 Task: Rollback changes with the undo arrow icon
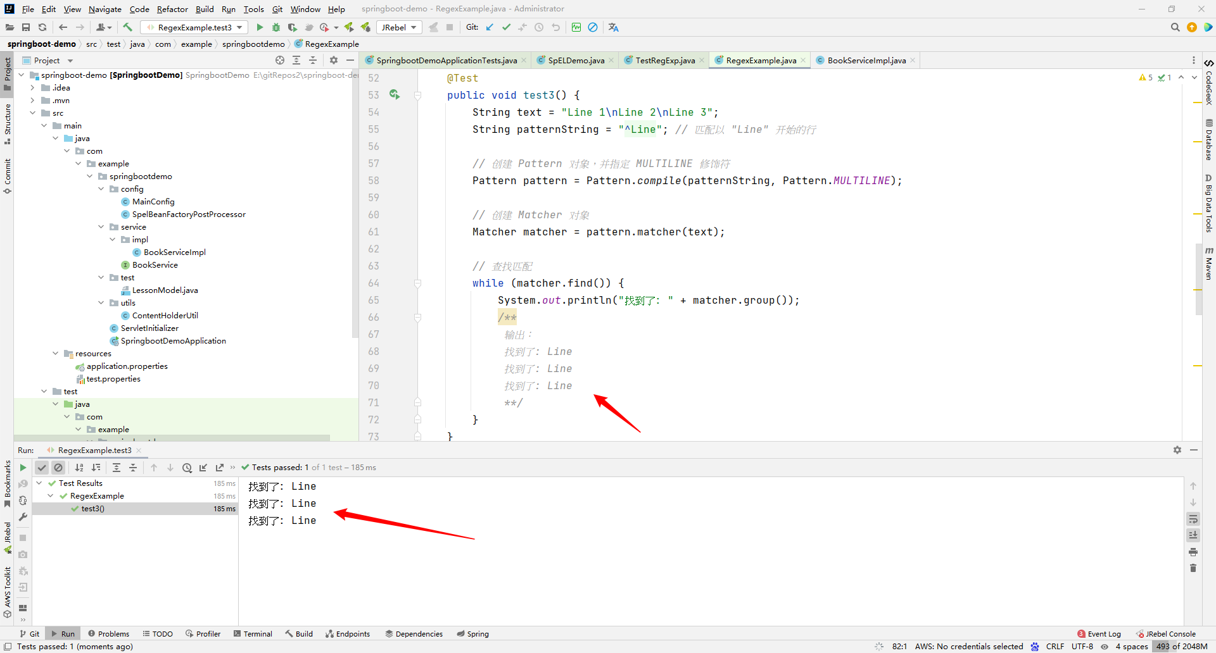click(556, 27)
